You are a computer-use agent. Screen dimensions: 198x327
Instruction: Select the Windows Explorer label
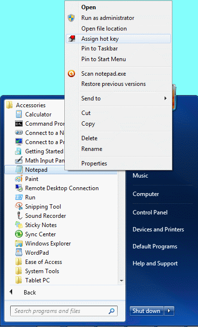click(48, 244)
